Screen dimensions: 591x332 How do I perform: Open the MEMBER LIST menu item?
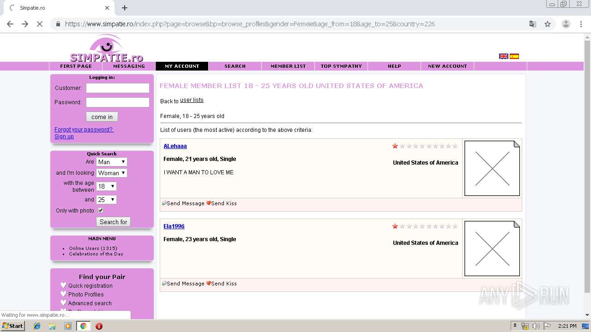[x=288, y=66]
